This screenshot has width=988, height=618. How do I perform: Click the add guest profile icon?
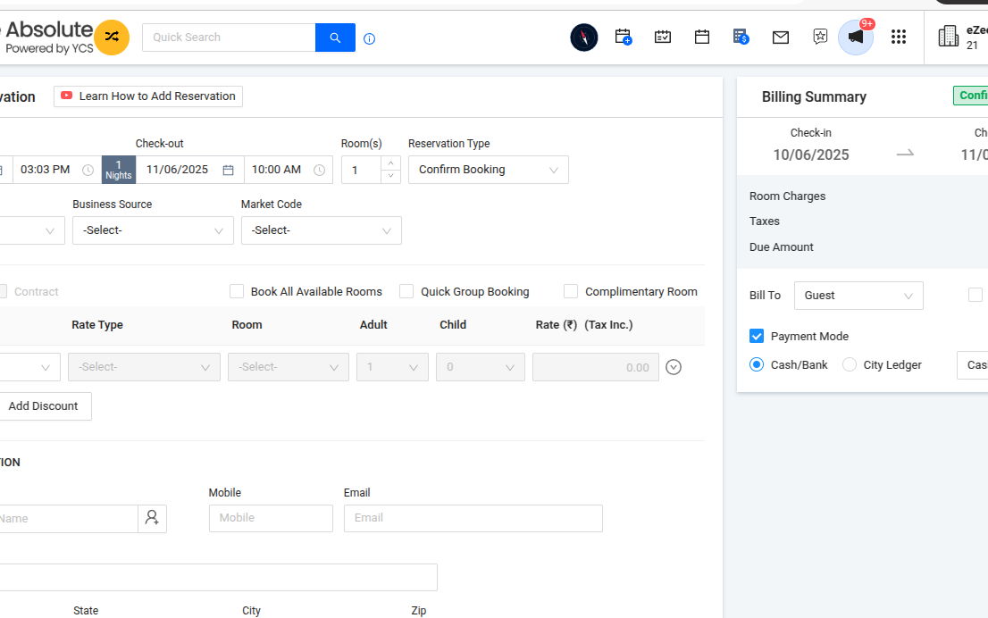(152, 518)
